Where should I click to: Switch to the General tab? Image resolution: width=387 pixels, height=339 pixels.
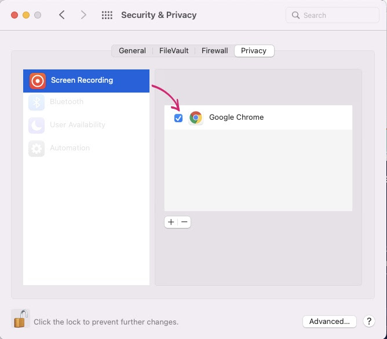point(132,51)
